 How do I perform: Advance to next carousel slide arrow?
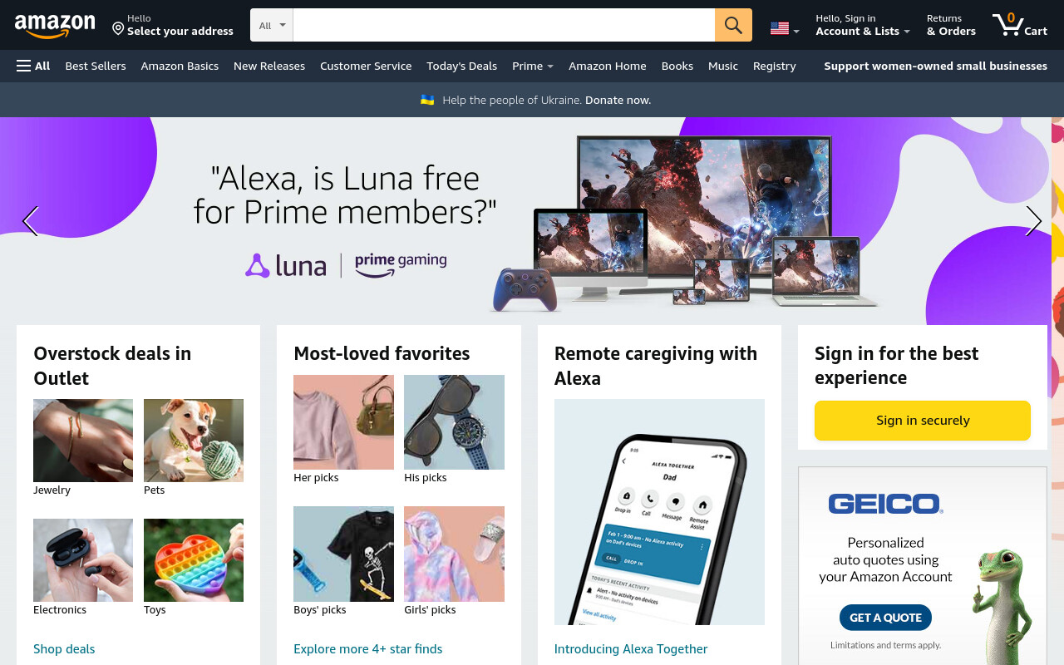point(1033,221)
